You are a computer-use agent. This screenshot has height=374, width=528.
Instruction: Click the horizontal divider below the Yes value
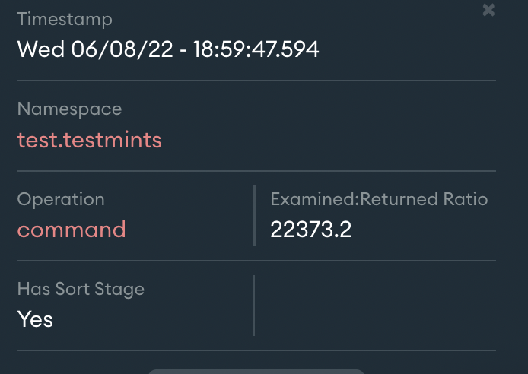pyautogui.click(x=256, y=350)
